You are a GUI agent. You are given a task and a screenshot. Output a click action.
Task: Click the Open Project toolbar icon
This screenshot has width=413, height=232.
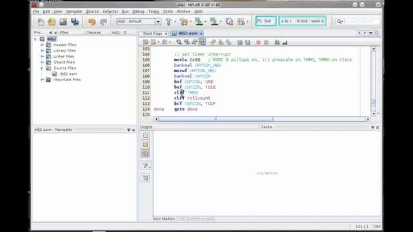pos(63,21)
